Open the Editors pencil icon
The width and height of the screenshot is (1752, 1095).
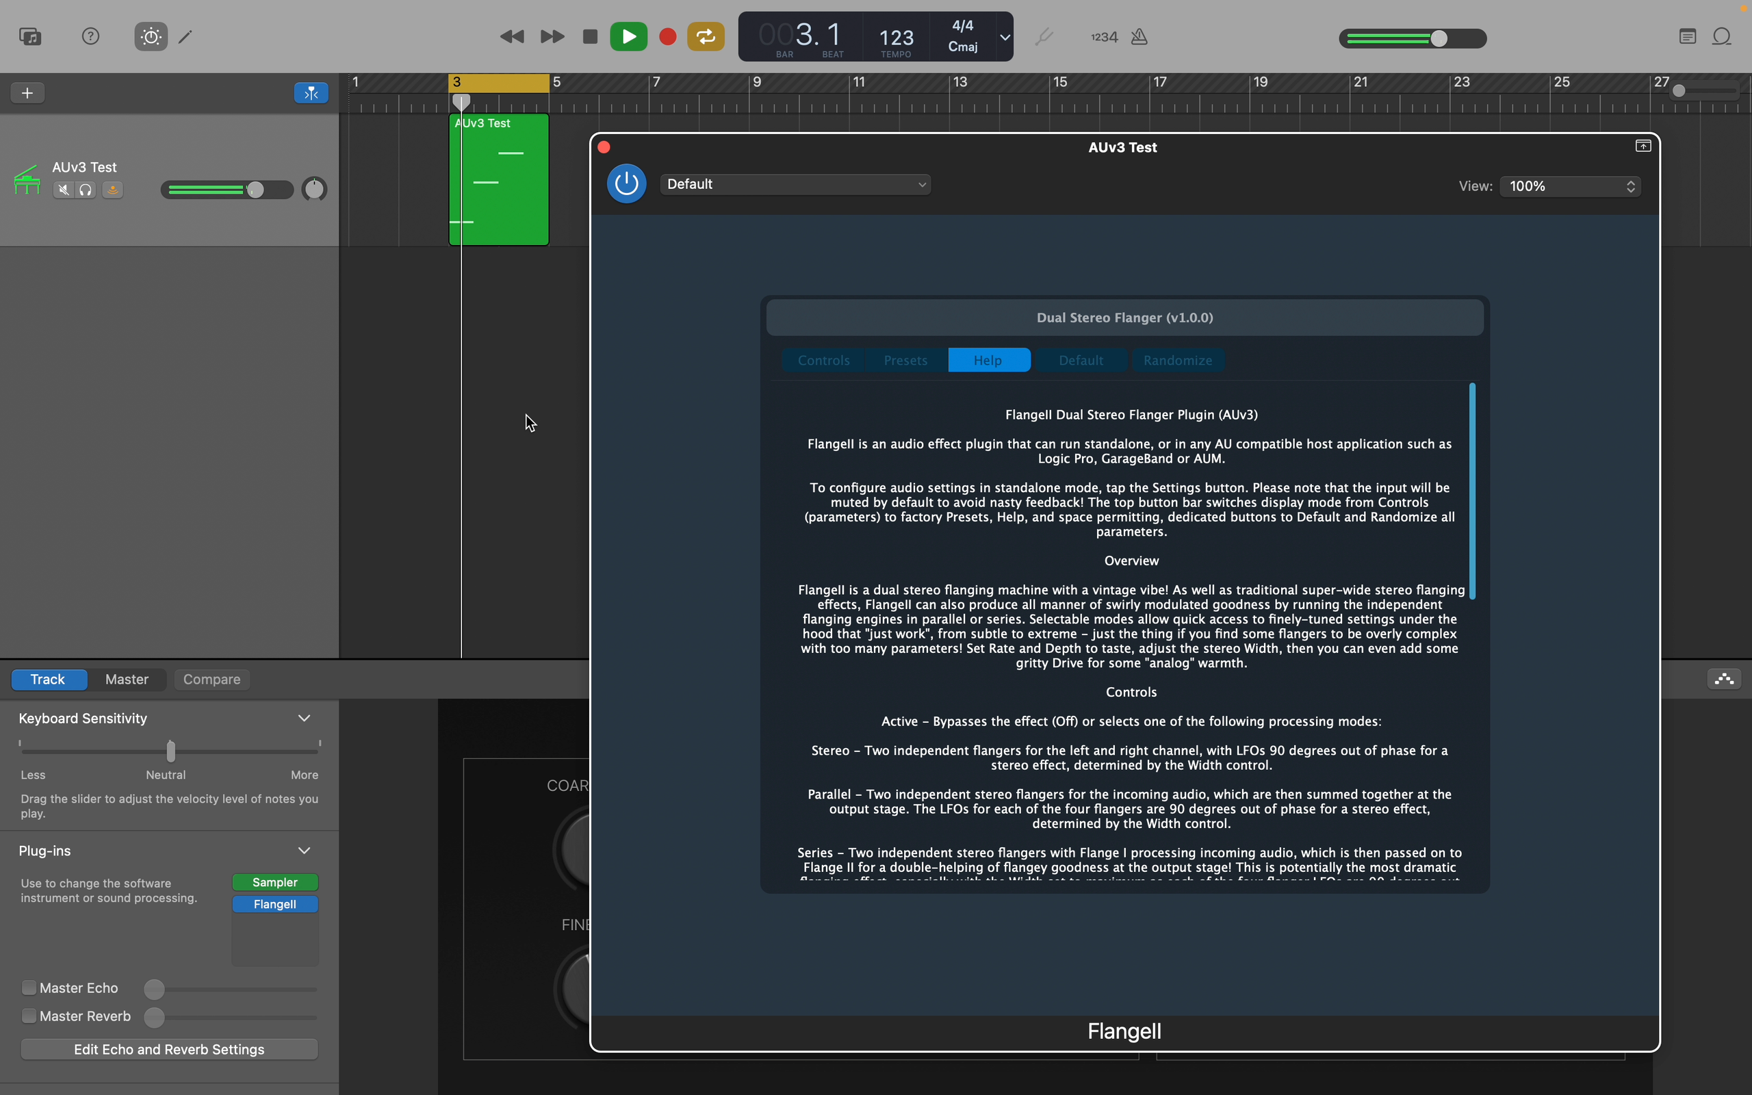(186, 36)
